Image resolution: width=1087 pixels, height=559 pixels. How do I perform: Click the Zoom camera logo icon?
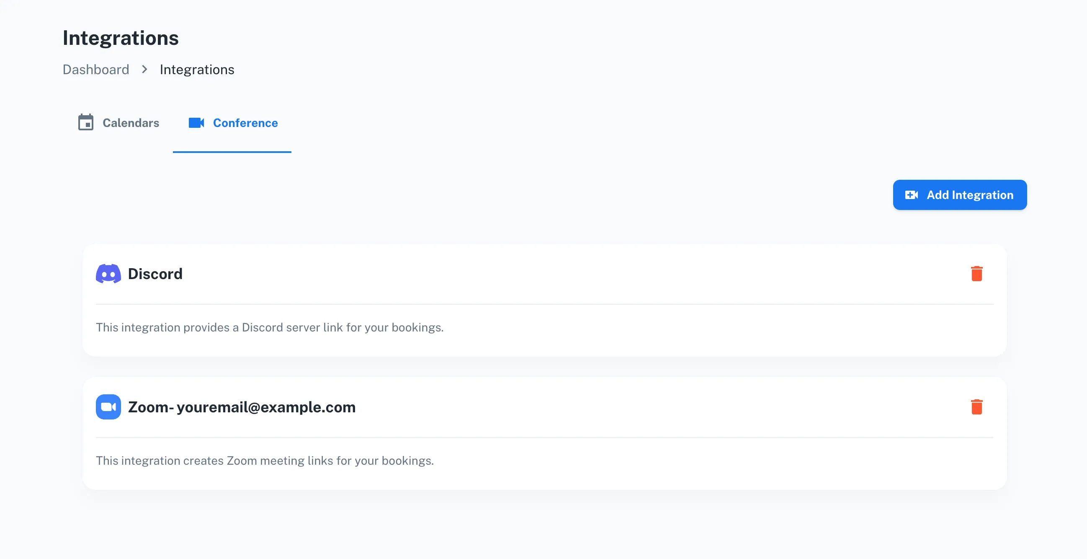[x=108, y=407]
